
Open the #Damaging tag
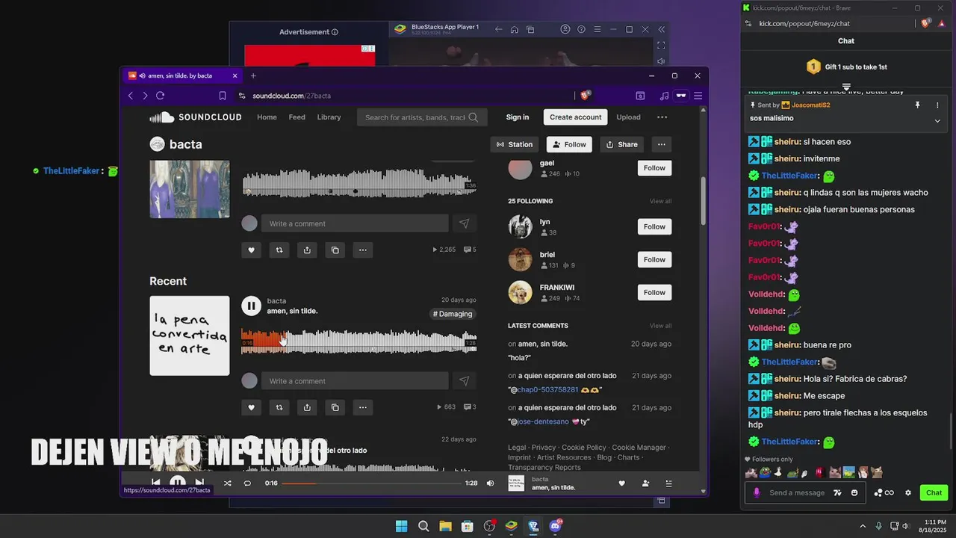(x=452, y=314)
